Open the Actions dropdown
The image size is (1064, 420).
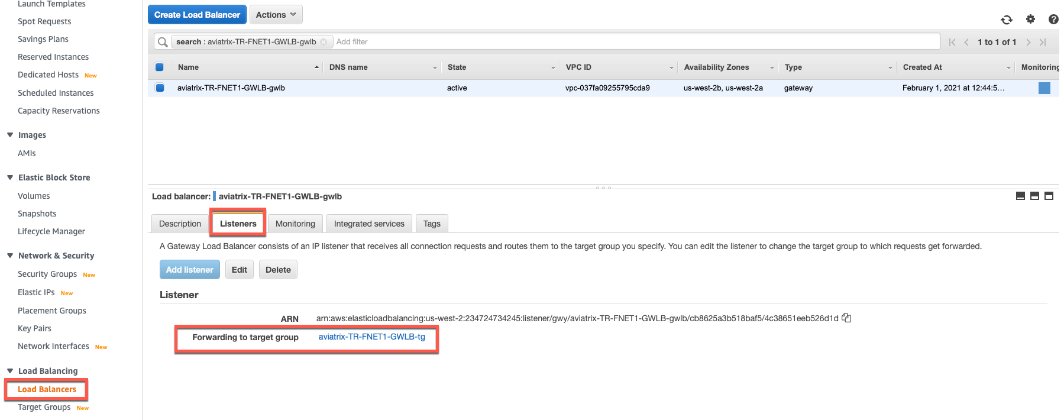[276, 15]
